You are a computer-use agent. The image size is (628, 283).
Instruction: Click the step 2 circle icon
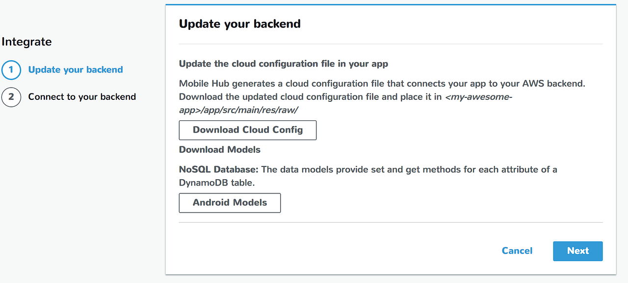(x=11, y=97)
